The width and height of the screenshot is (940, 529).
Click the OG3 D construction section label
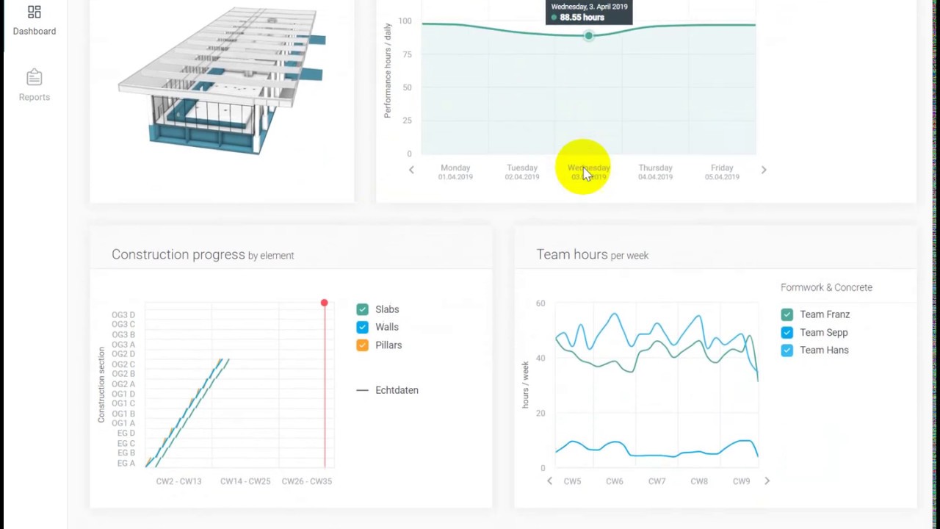point(123,314)
